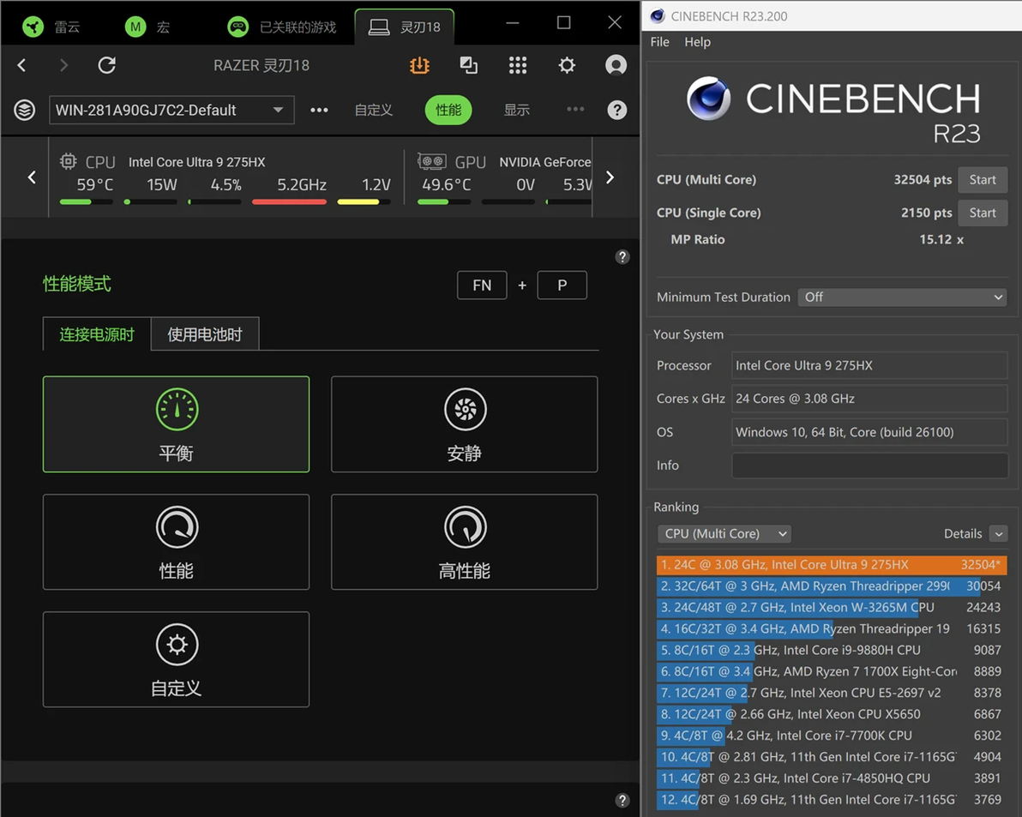Image resolution: width=1022 pixels, height=817 pixels.
Task: Go forward with the right arrow
Action: tap(63, 65)
